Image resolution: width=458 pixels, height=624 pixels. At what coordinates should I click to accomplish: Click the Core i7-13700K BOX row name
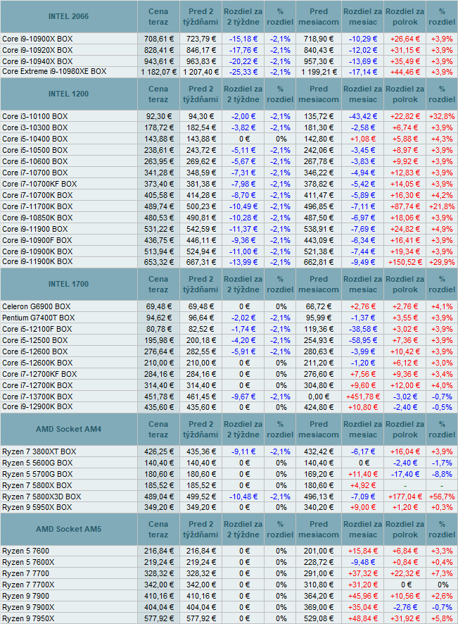pos(37,397)
